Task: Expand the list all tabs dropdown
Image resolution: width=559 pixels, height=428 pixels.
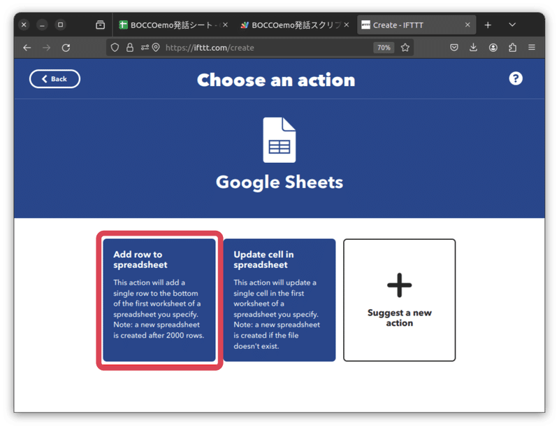Action: tap(512, 25)
